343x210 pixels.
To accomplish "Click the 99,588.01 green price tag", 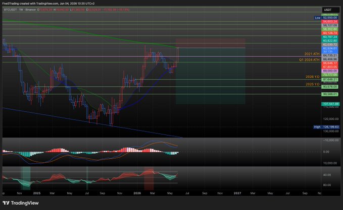I will [330, 94].
